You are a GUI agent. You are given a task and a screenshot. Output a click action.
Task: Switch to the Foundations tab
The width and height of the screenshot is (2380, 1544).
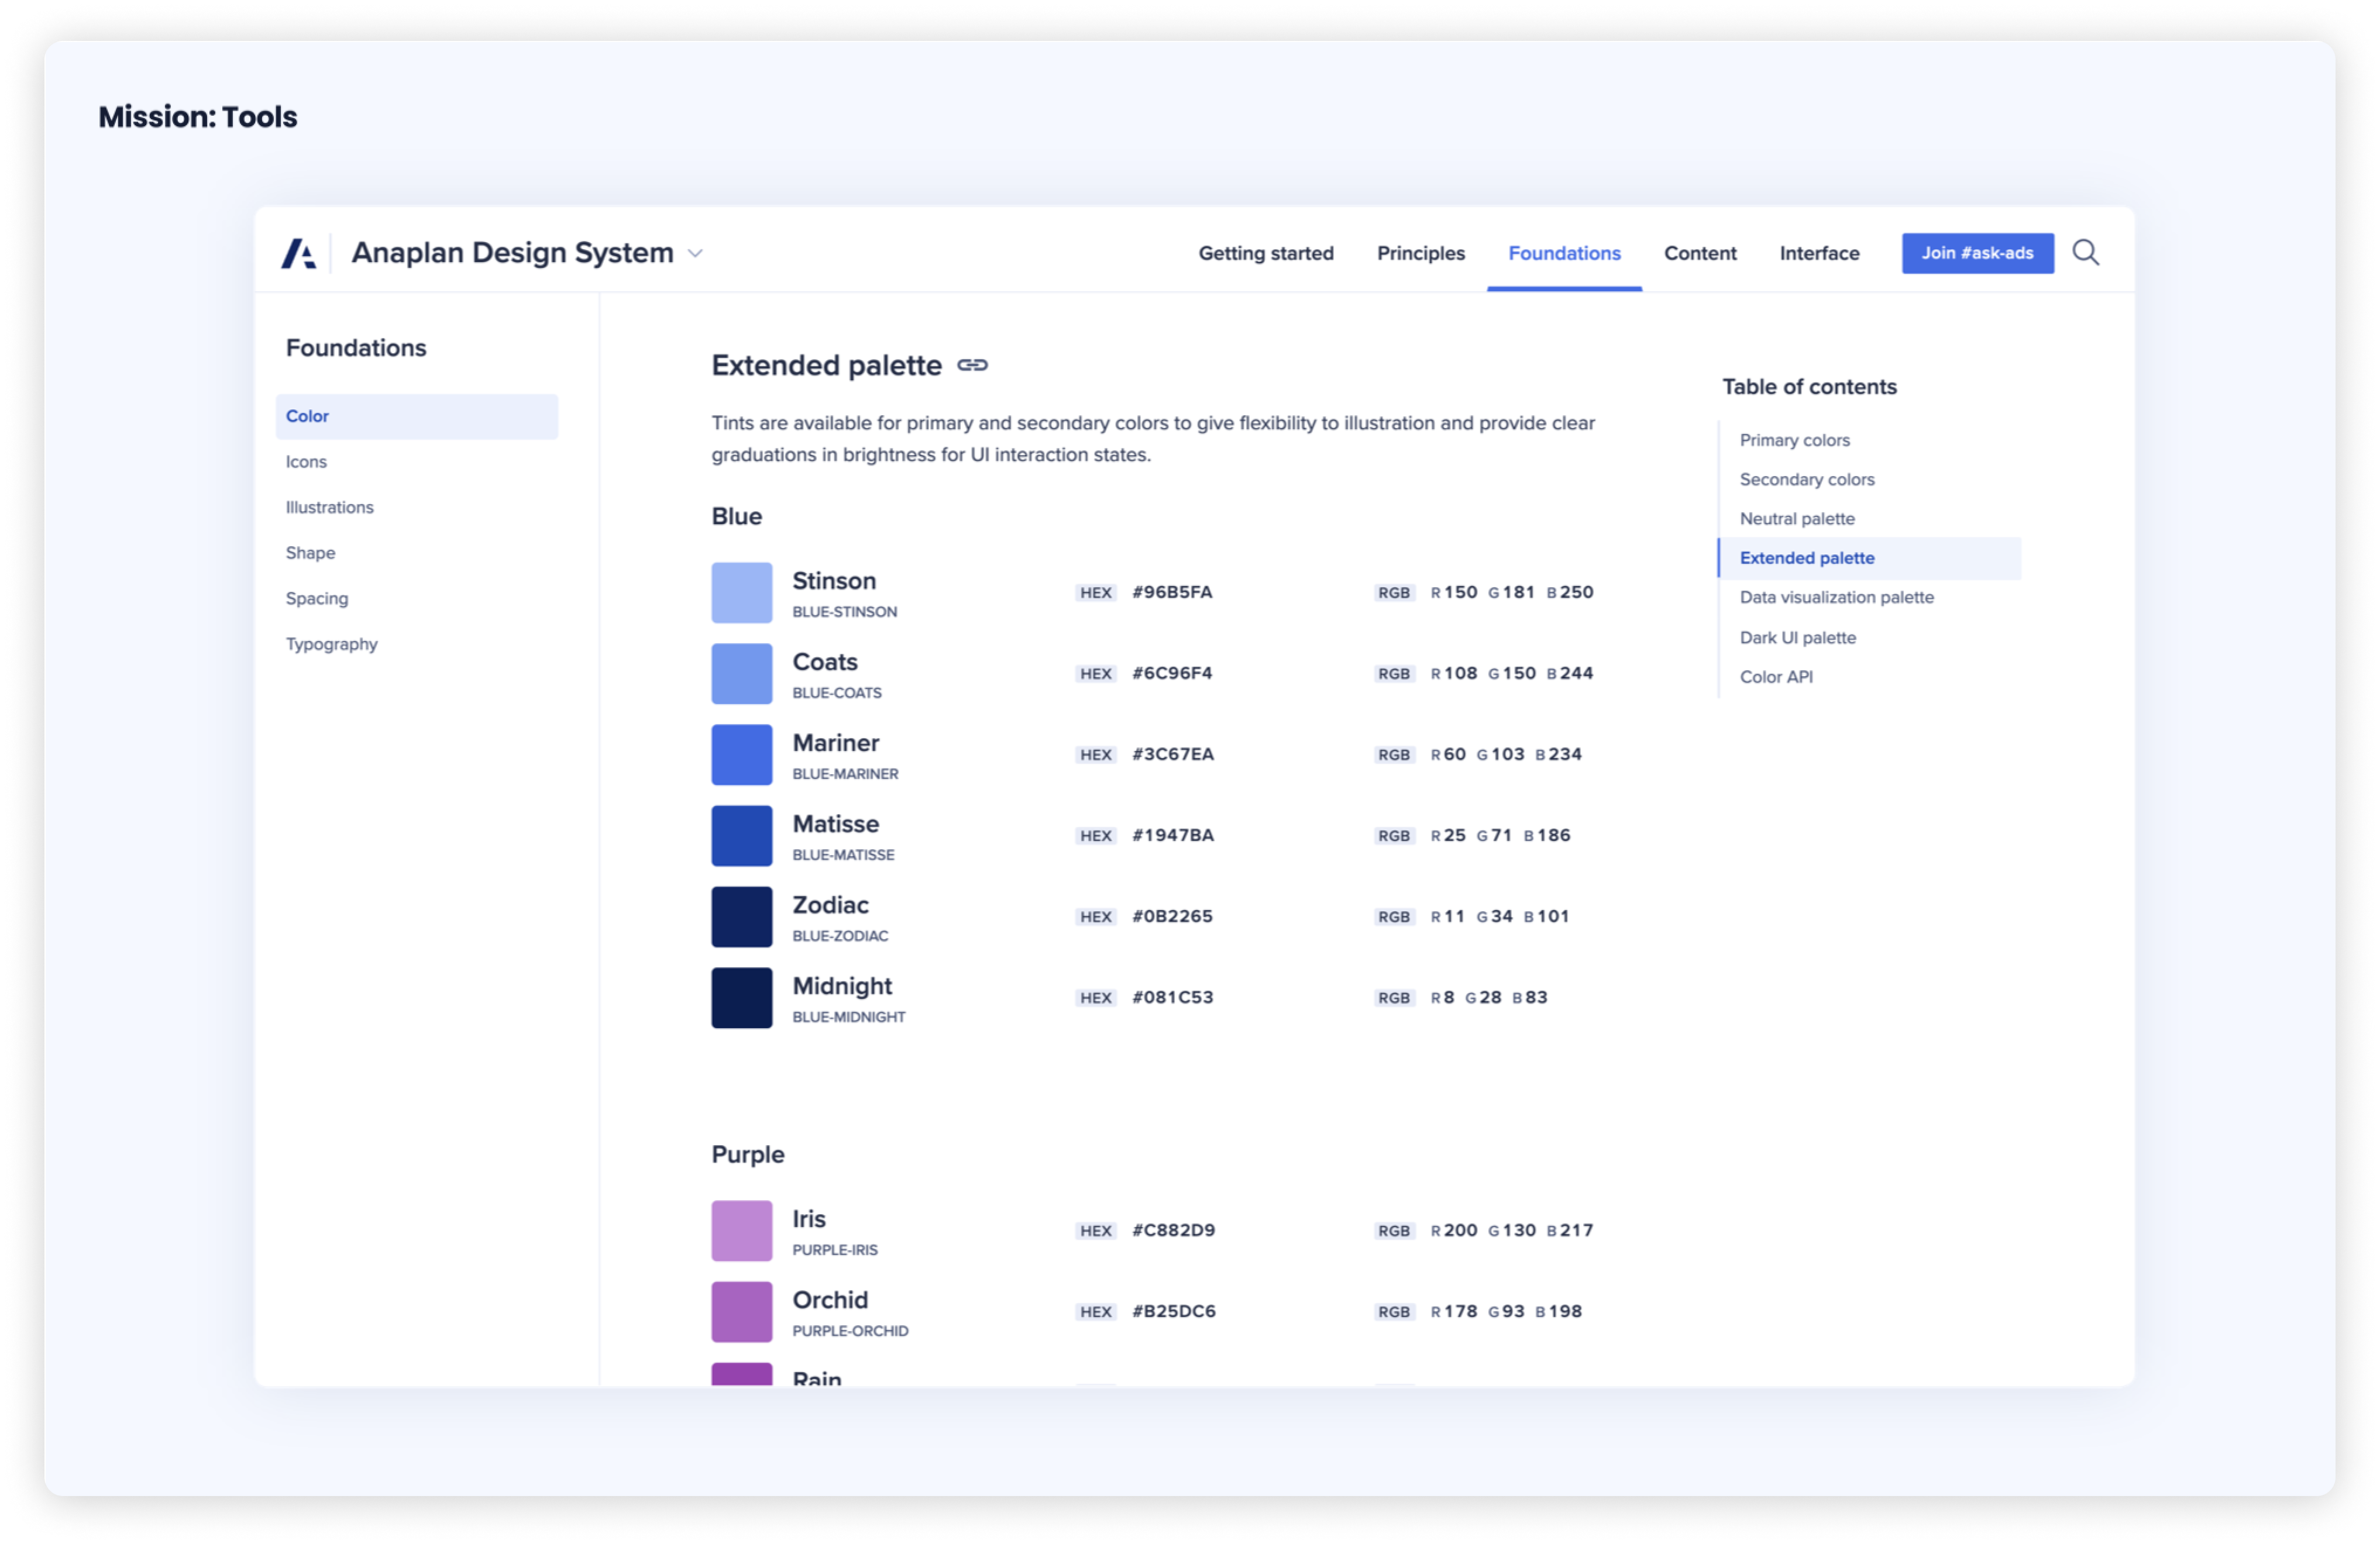[x=1563, y=254]
